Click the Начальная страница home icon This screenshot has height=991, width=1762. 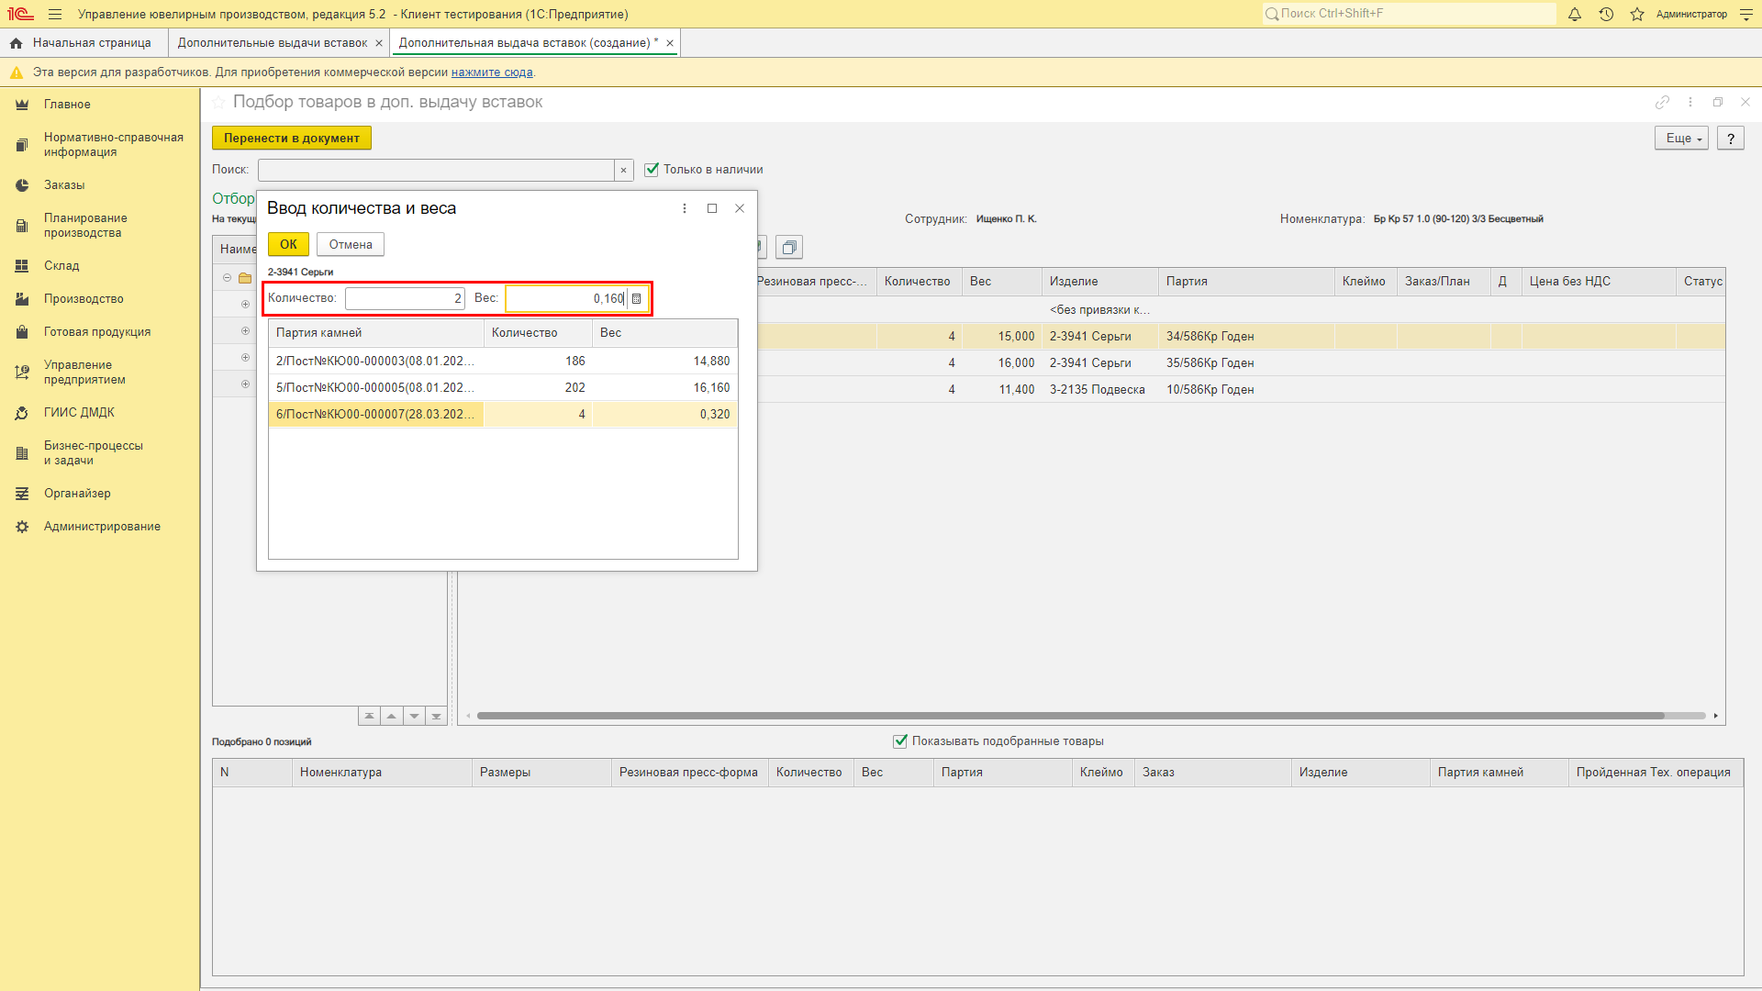[x=16, y=43]
